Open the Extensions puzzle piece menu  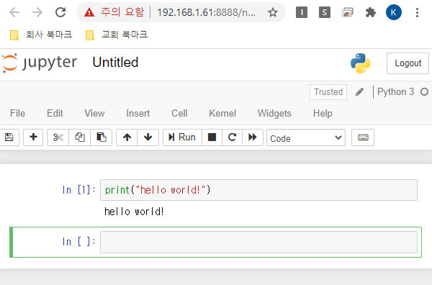[x=371, y=12]
